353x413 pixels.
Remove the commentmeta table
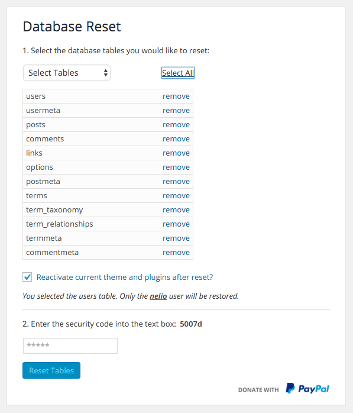click(176, 253)
